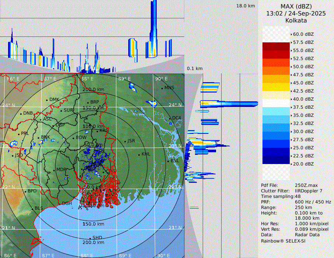
Task: Pick the yellow 42.5 dBZ legend color
Action: [276, 87]
